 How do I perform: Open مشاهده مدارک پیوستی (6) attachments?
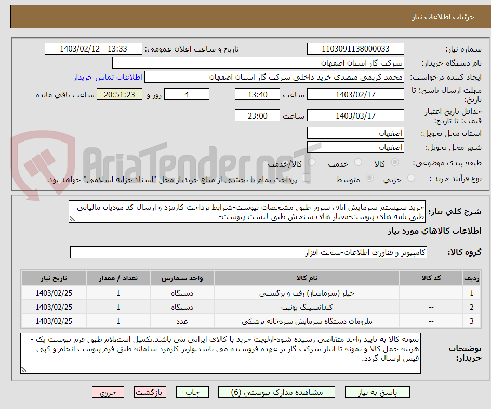[x=276, y=392]
